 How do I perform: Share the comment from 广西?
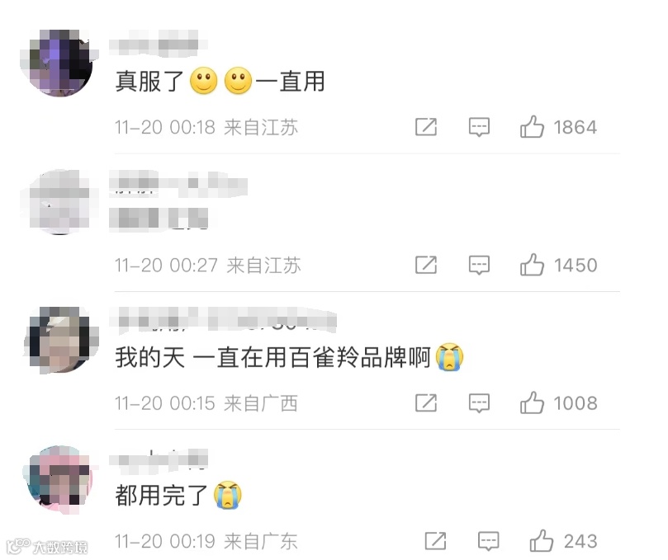point(426,402)
